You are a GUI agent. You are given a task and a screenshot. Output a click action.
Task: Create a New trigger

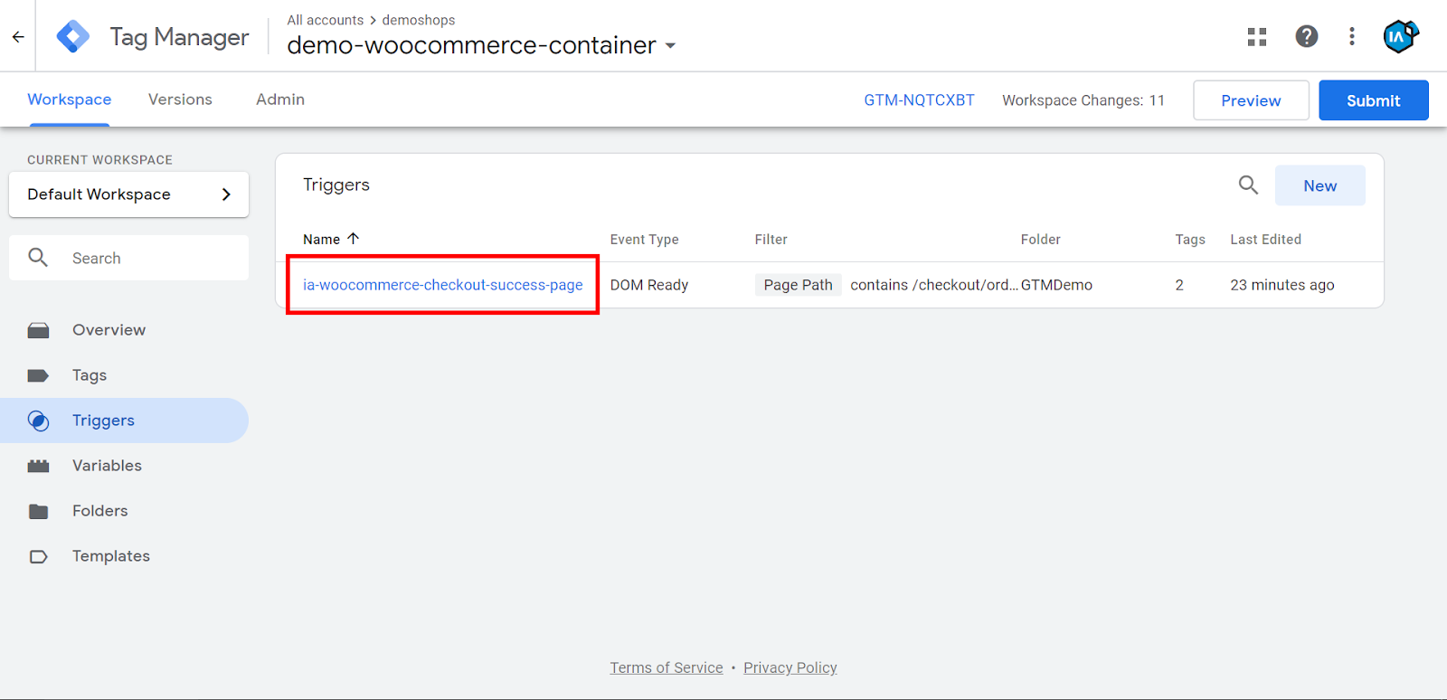coord(1319,185)
